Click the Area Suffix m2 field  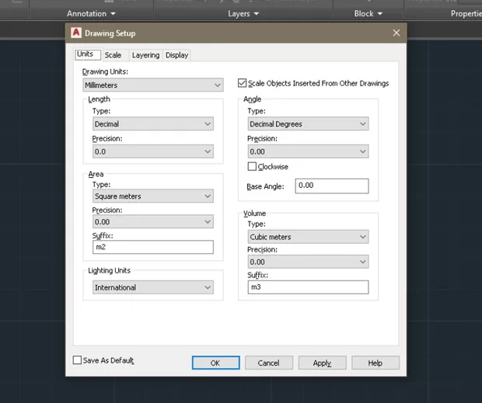pyautogui.click(x=152, y=247)
